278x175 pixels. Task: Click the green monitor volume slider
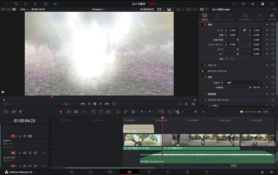pyautogui.click(x=252, y=112)
